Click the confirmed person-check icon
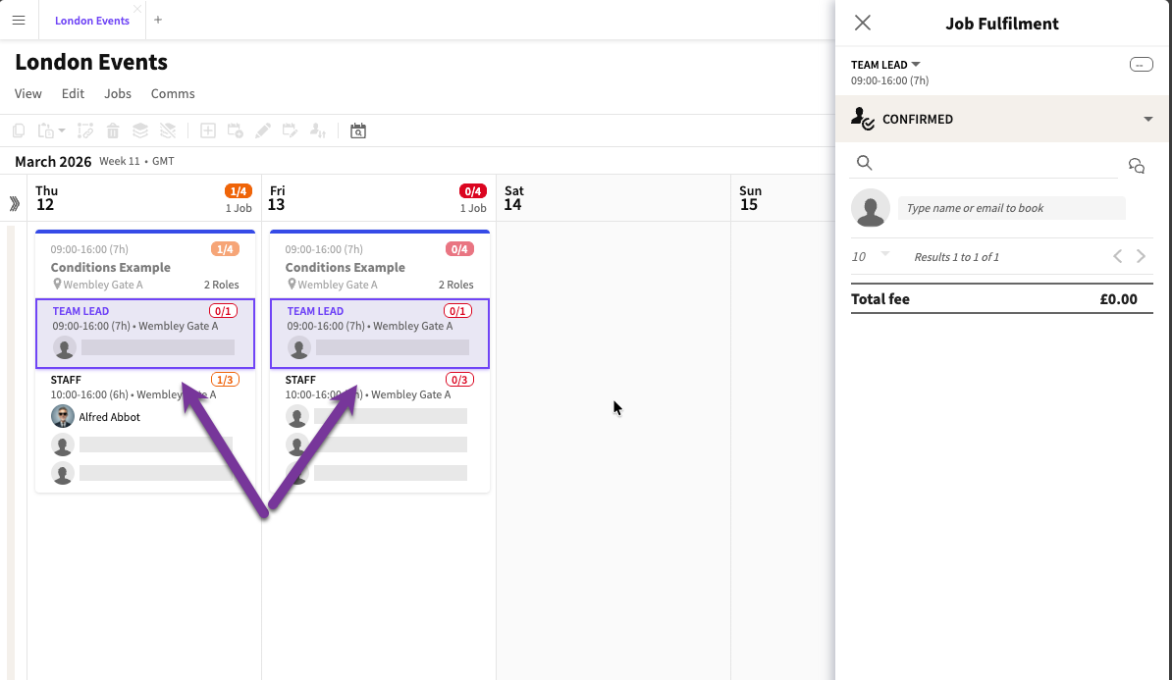 (863, 119)
